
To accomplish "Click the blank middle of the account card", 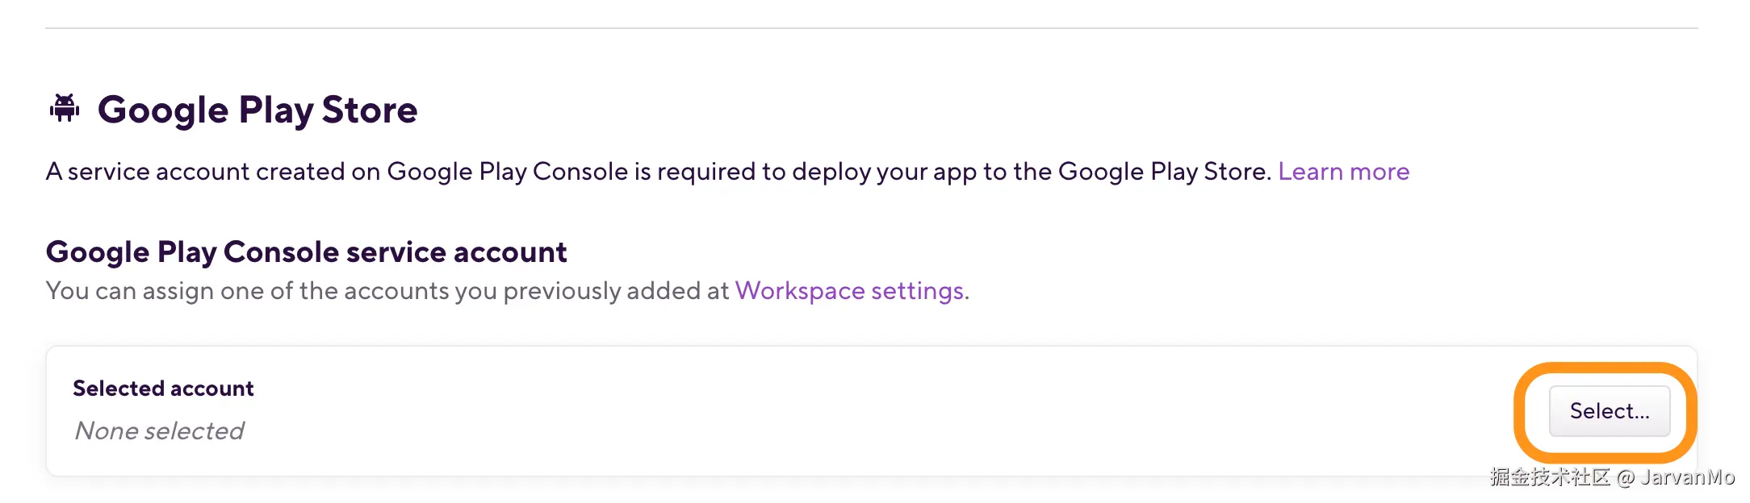I will click(807, 411).
